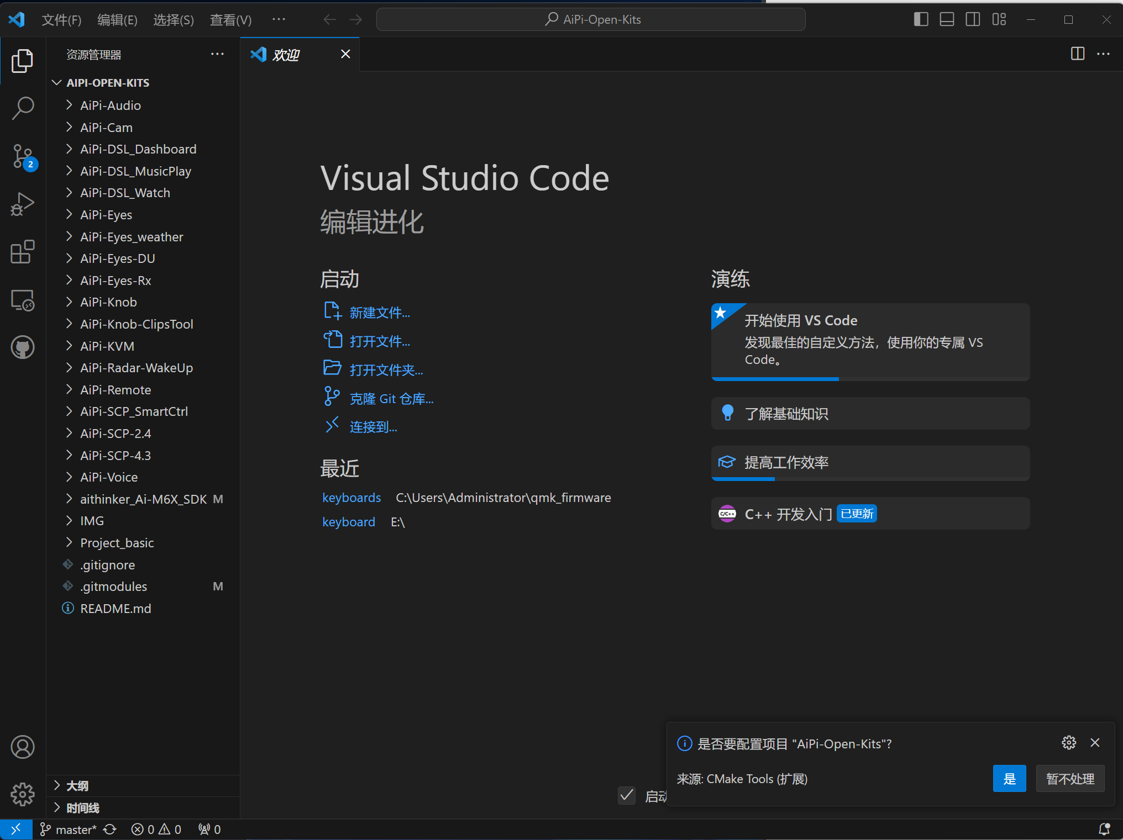
Task: Go back navigation arrow
Action: (330, 19)
